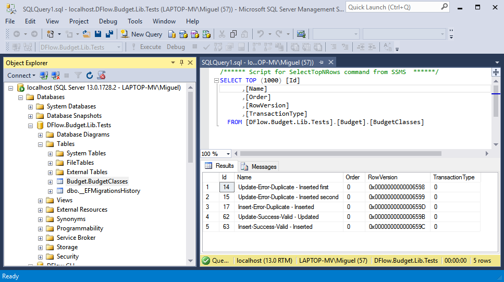504x282 pixels.
Task: Open the View menu
Action: 52,21
